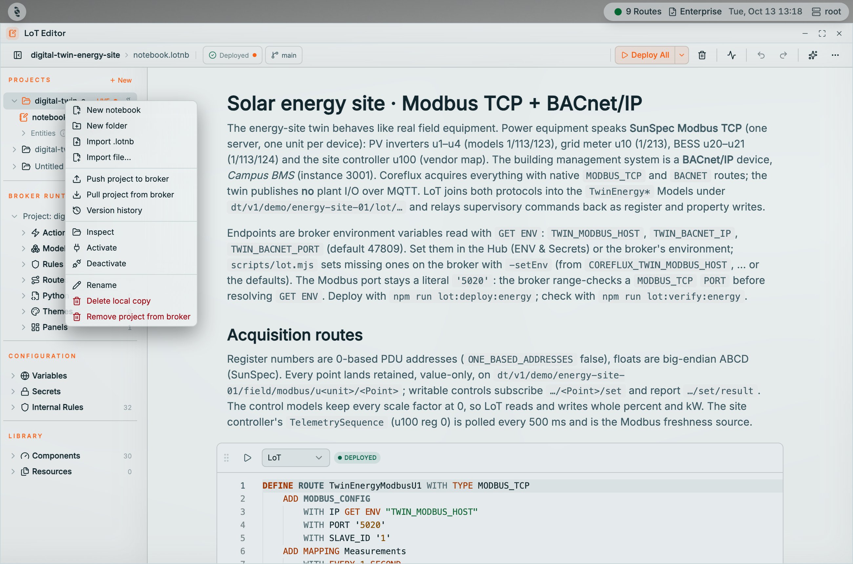Click the redo arrow icon
The height and width of the screenshot is (564, 853).
(783, 55)
